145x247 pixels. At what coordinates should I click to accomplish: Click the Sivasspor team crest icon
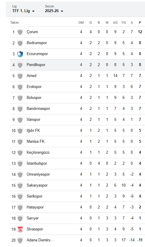point(20,229)
